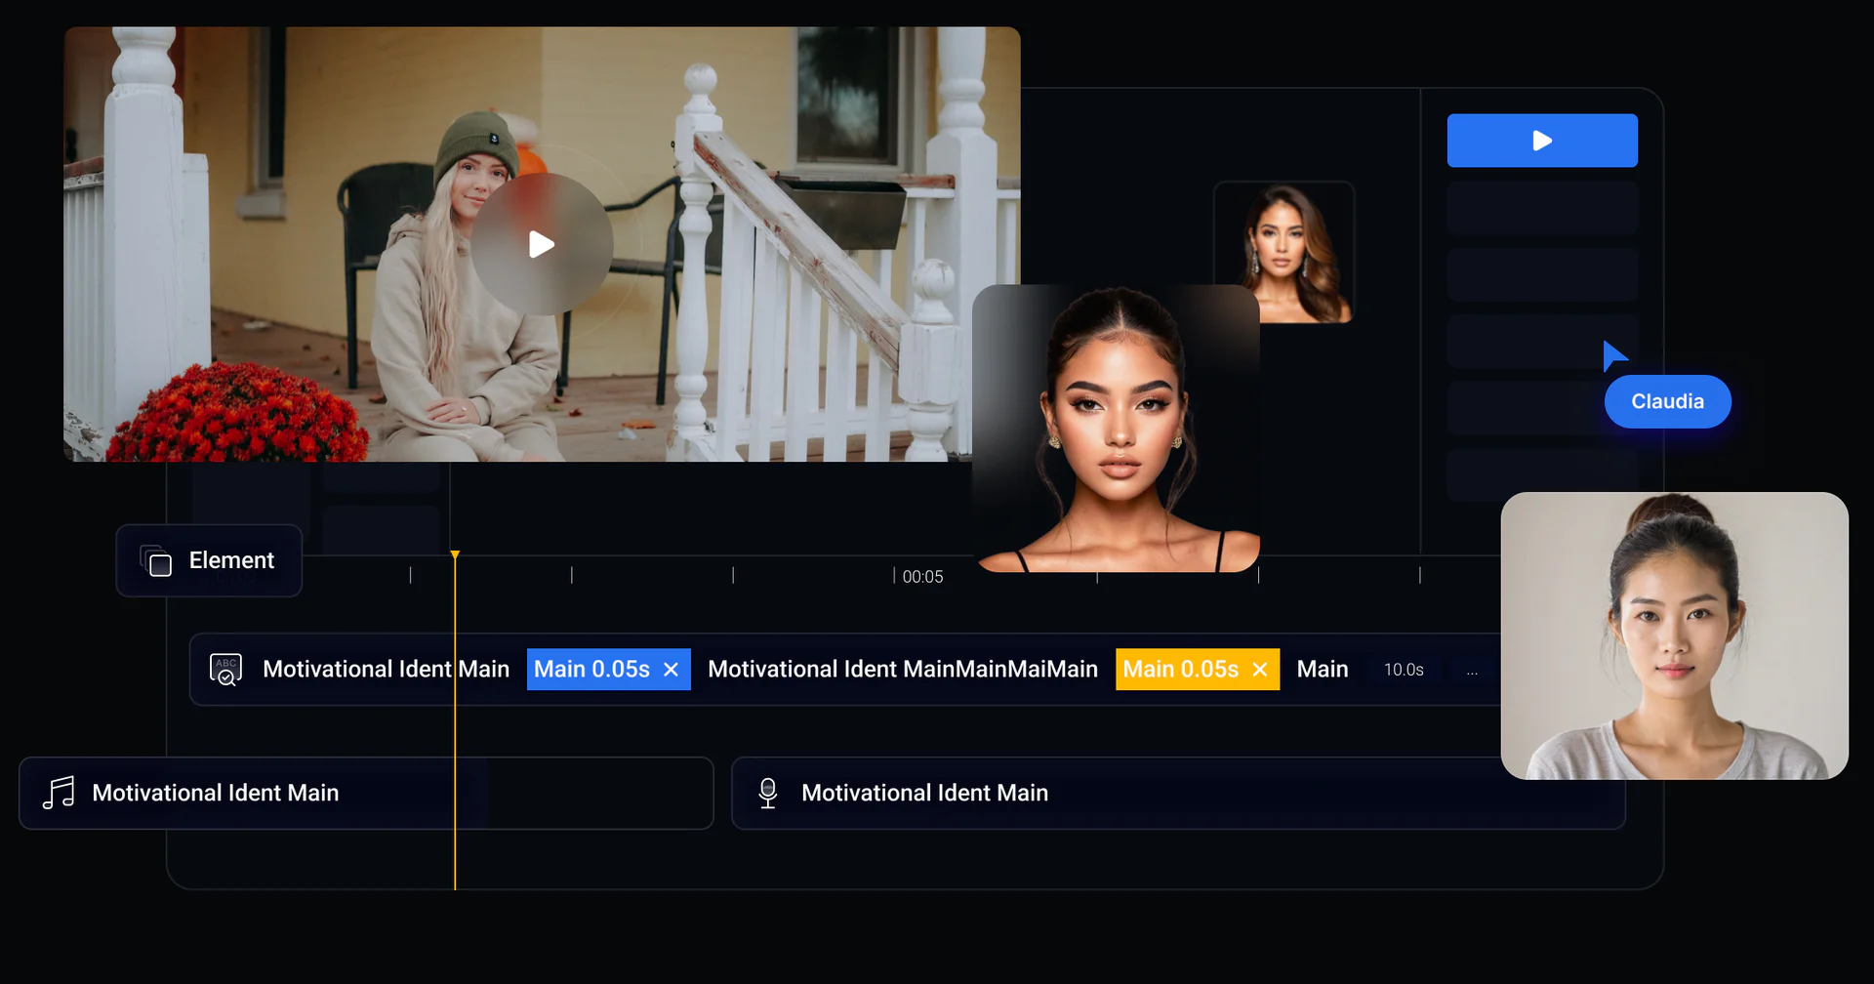Click the music note icon on the audio clip
The width and height of the screenshot is (1874, 984).
(x=57, y=793)
